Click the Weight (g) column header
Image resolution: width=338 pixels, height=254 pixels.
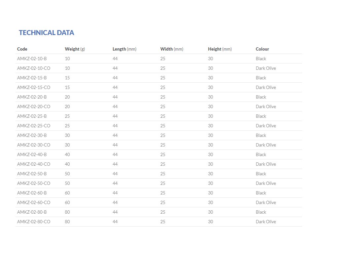click(x=75, y=49)
